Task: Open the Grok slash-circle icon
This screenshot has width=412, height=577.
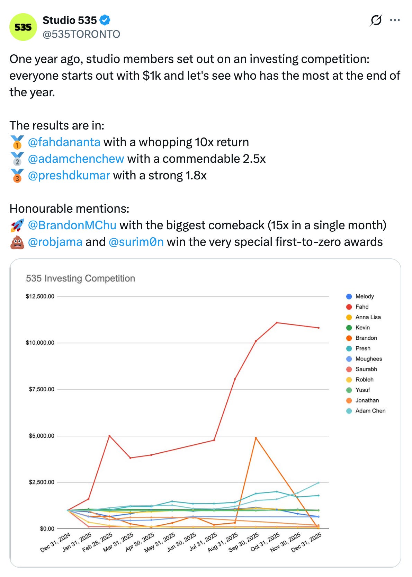Action: [376, 20]
